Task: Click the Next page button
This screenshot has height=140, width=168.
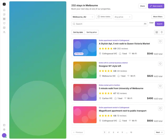Action: click(159, 132)
